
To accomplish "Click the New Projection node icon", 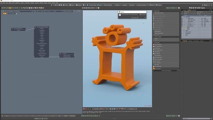I will click(154, 56).
